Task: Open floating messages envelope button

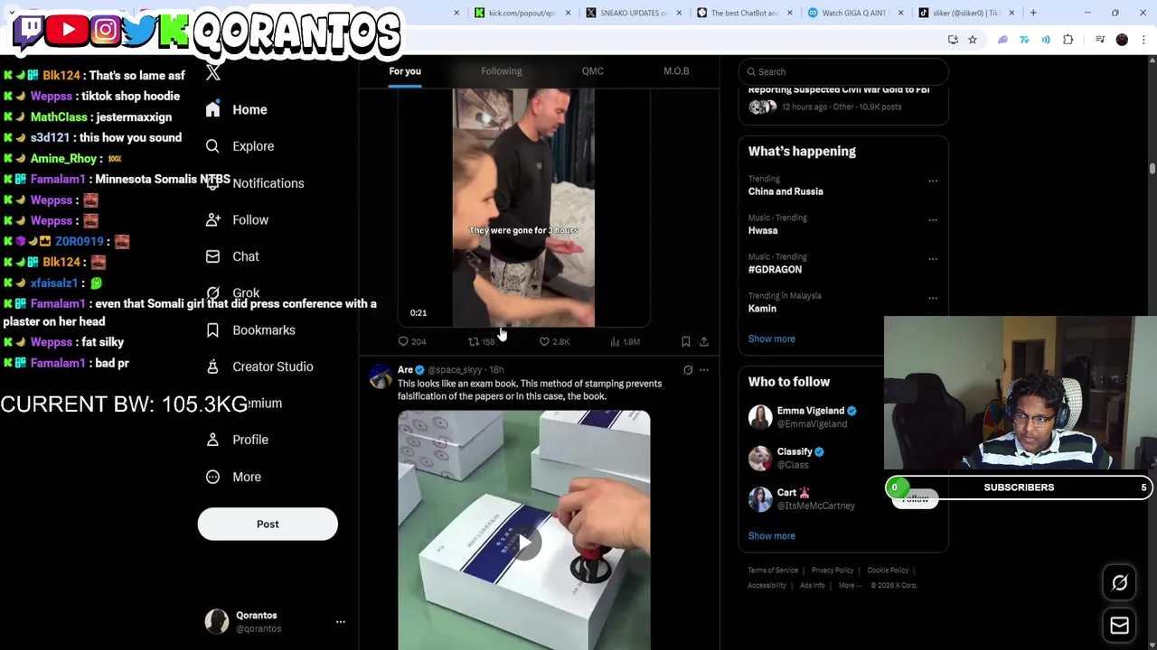Action: coord(1119,626)
